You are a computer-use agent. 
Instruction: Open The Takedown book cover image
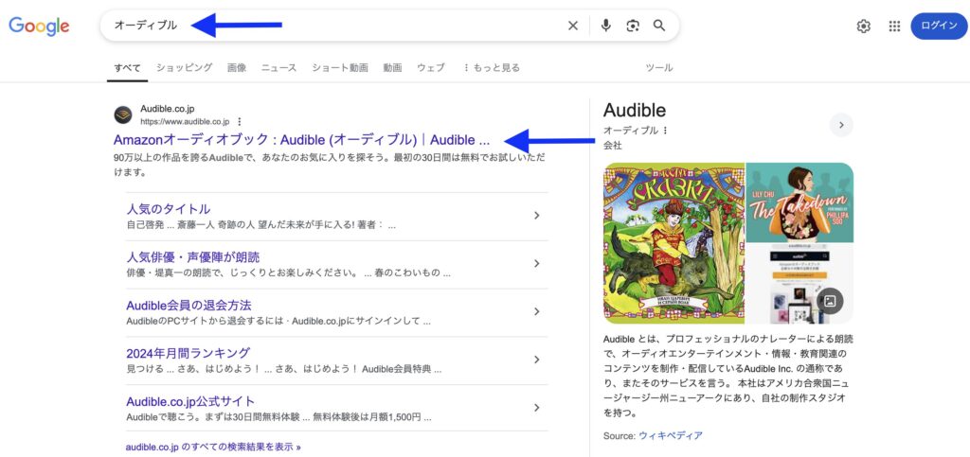click(x=799, y=202)
